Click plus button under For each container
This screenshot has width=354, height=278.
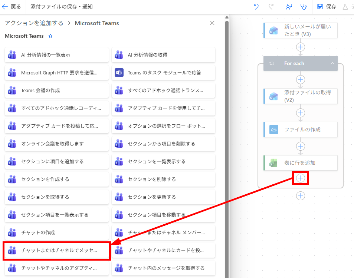[301, 196]
